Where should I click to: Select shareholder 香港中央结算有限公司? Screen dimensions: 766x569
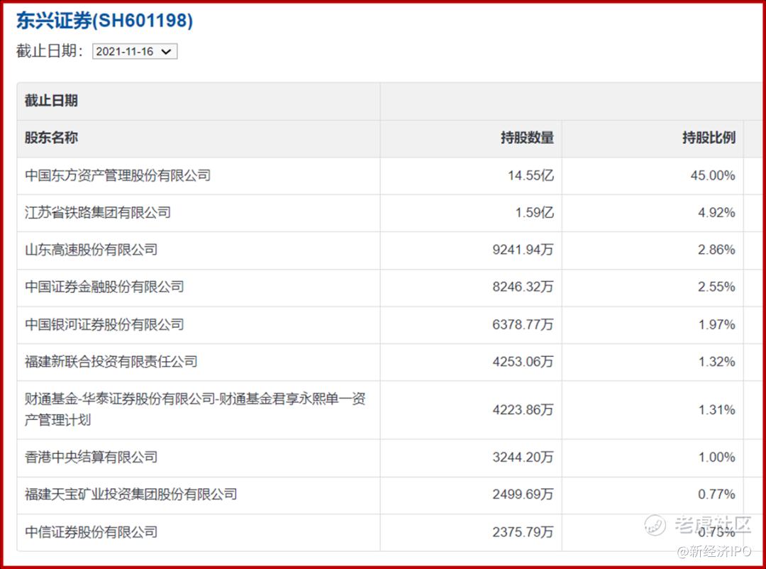91,458
